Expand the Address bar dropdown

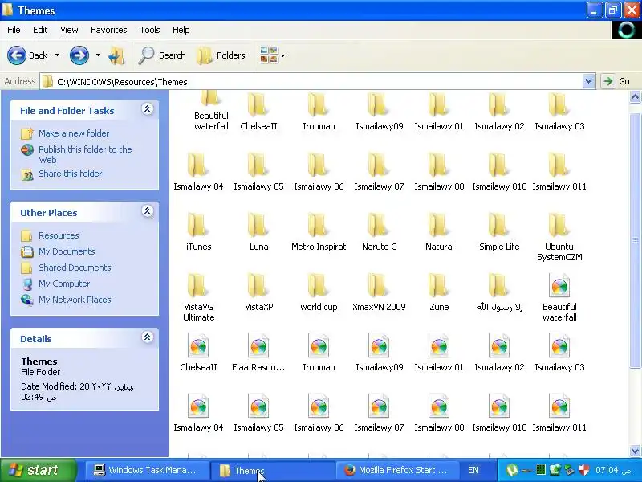click(x=588, y=81)
